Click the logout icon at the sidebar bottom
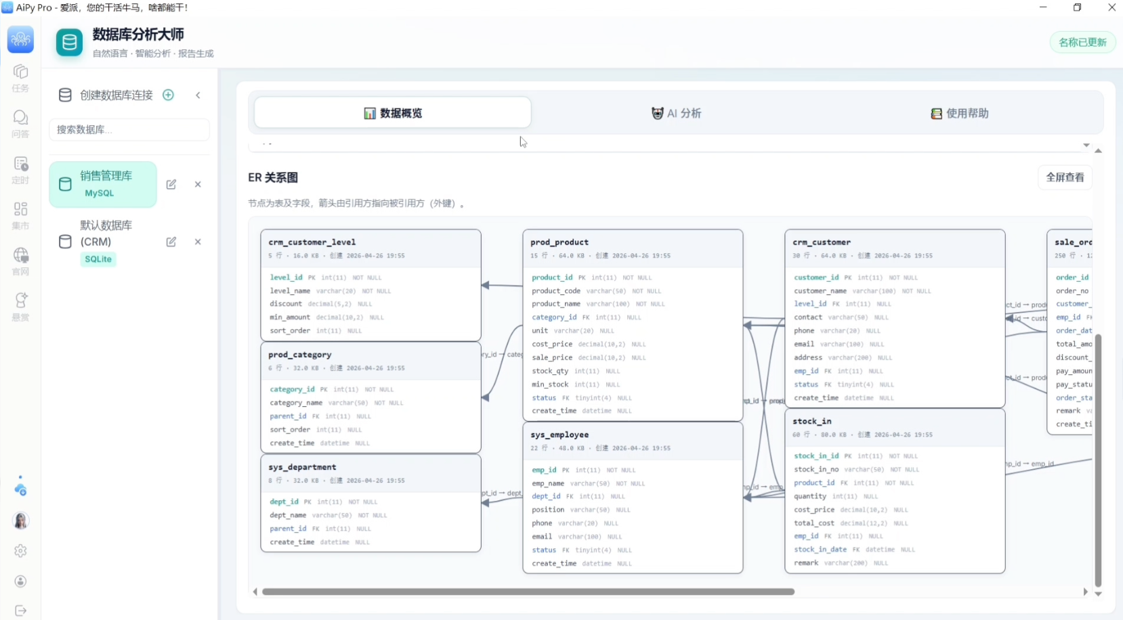This screenshot has width=1123, height=620. coord(20,611)
